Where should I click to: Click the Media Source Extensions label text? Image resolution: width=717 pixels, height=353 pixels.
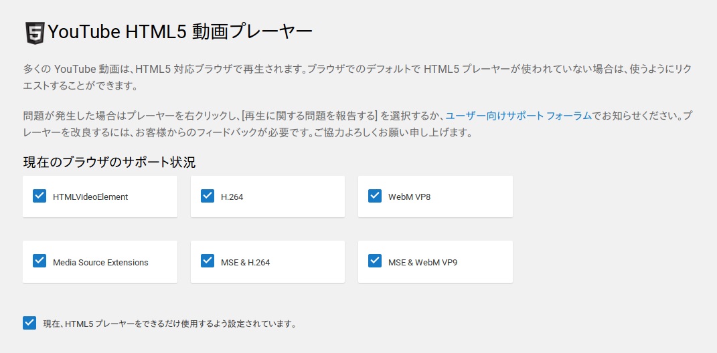100,263
